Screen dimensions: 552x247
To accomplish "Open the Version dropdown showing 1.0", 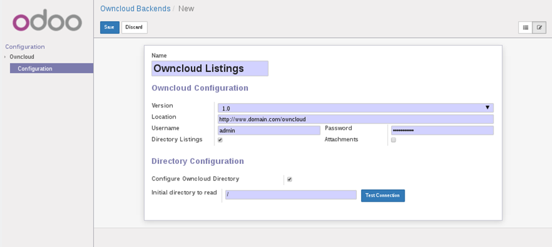I will pyautogui.click(x=356, y=108).
